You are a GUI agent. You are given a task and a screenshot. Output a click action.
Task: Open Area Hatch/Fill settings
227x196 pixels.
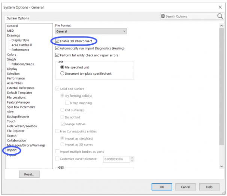[22, 45]
